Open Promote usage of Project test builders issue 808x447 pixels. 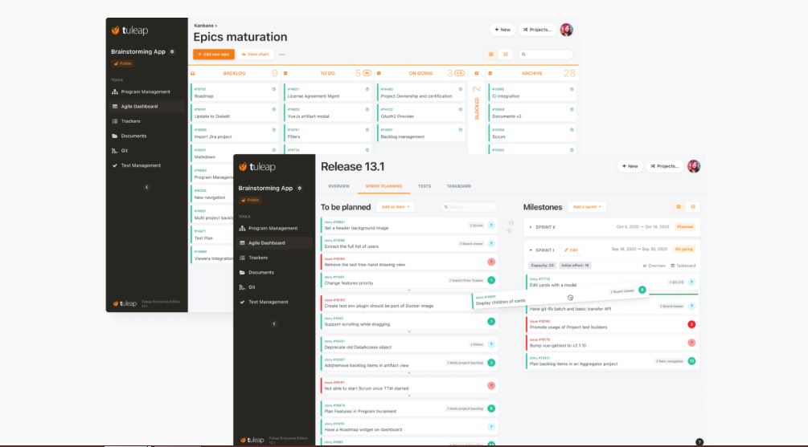click(x=613, y=324)
